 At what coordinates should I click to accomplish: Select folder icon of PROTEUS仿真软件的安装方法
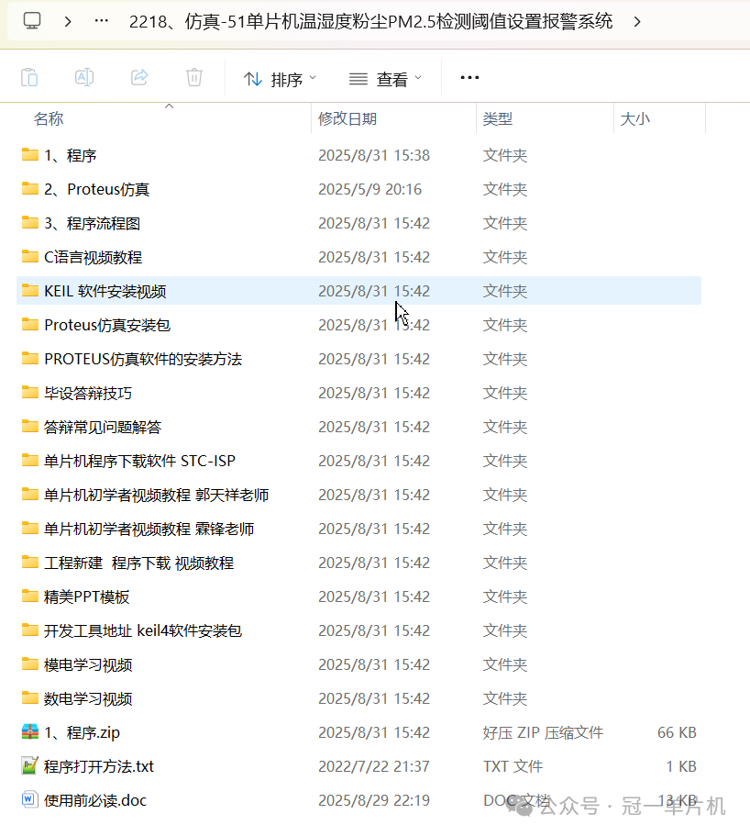coord(30,359)
